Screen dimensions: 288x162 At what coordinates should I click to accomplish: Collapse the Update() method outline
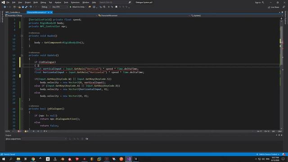point(22,55)
